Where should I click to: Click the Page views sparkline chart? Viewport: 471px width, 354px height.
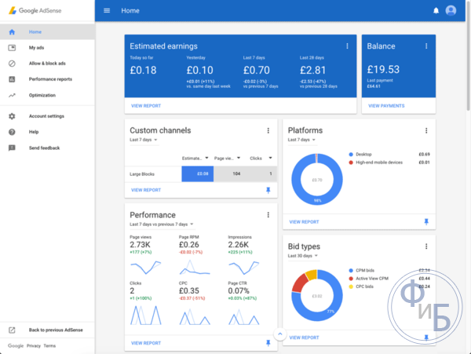click(146, 267)
